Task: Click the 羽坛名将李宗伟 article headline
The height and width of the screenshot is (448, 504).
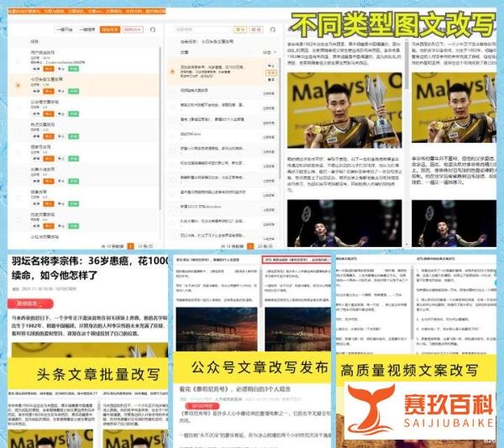Action: point(89,268)
